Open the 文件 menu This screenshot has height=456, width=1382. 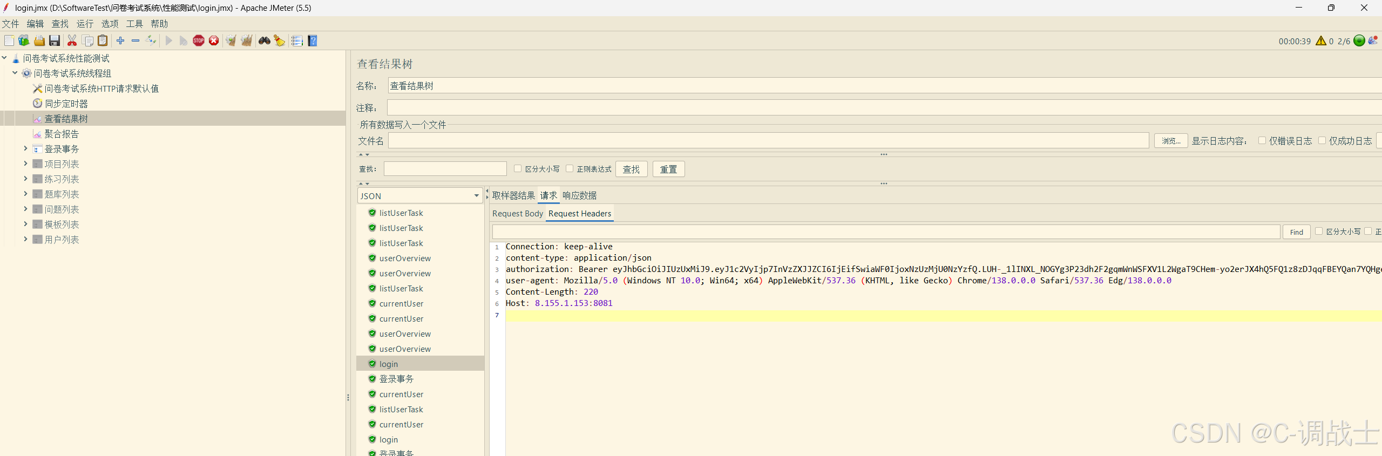pos(10,24)
